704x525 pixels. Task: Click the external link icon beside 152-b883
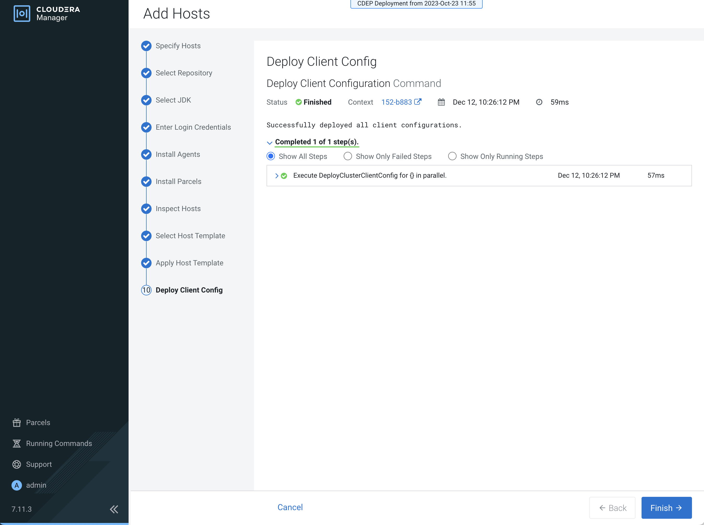418,102
